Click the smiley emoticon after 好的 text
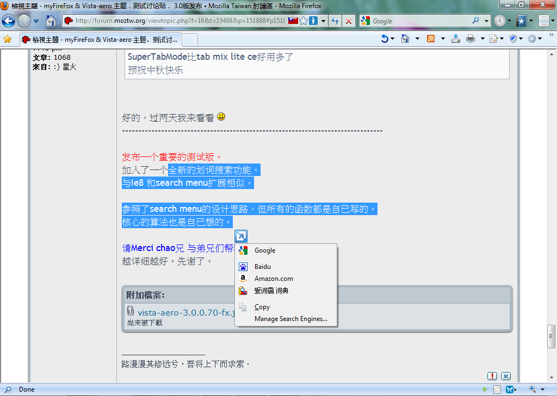The height and width of the screenshot is (396, 557). [x=221, y=116]
